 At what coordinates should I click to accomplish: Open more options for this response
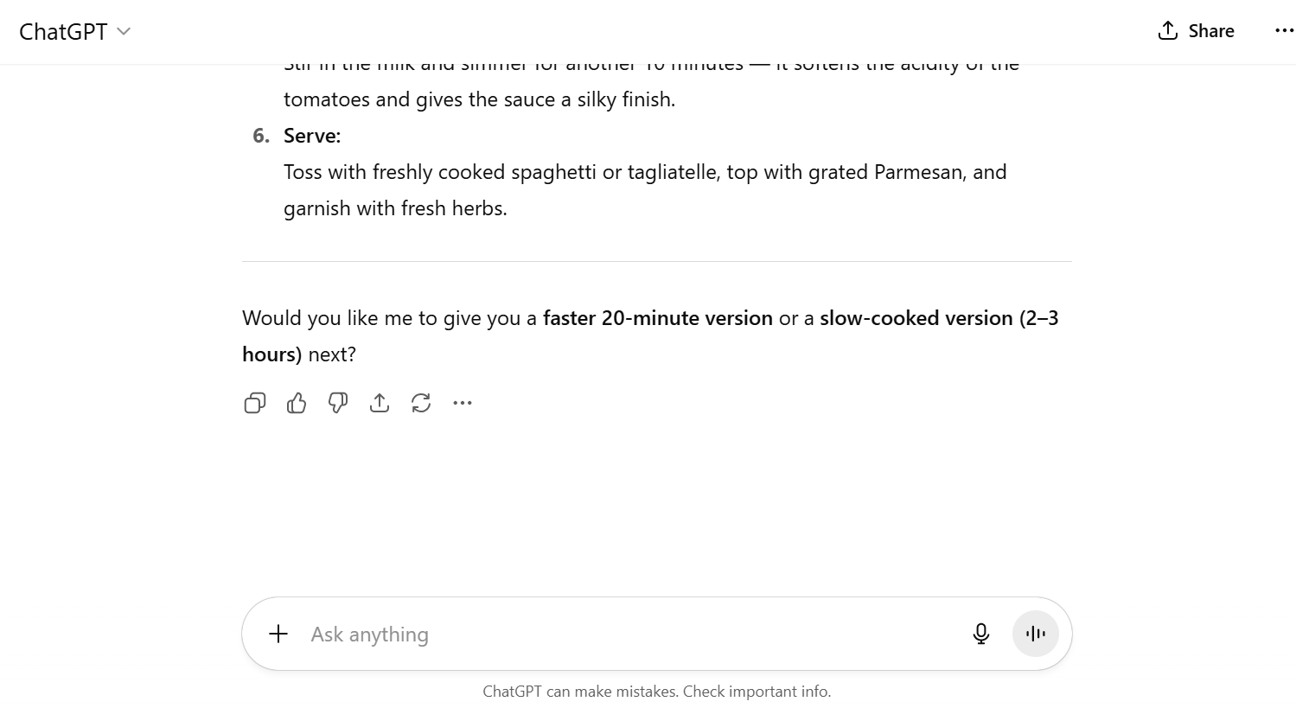(462, 403)
